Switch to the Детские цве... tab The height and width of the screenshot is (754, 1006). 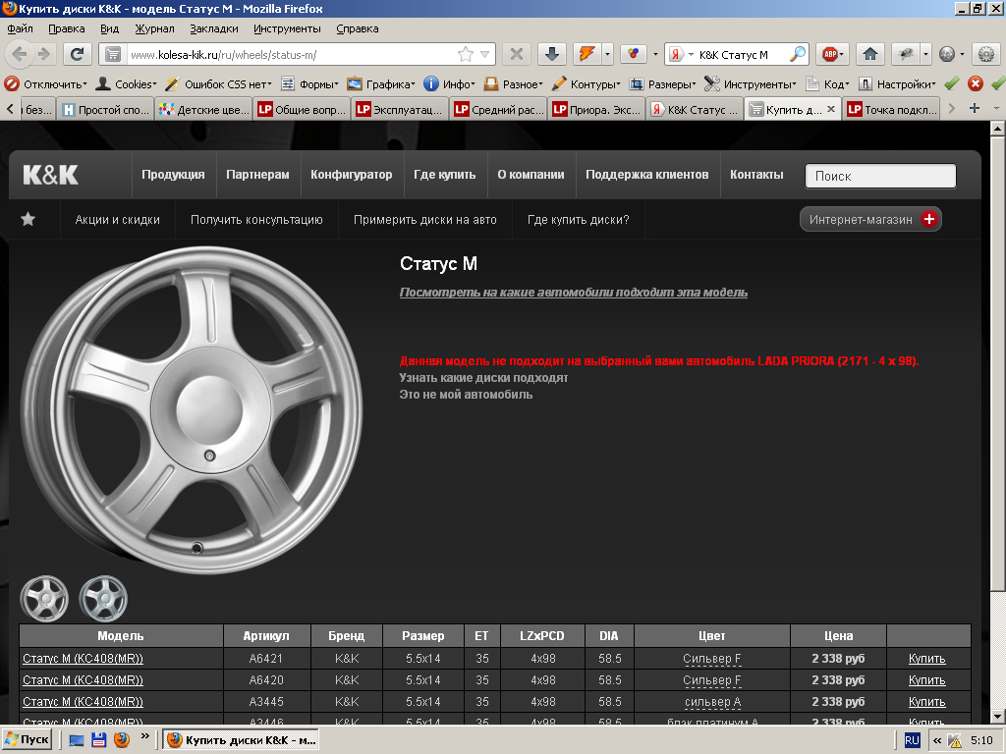coord(203,110)
